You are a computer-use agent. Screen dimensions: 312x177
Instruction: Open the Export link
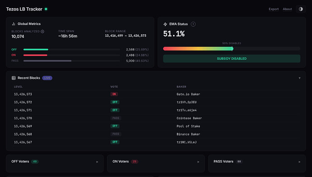click(274, 9)
